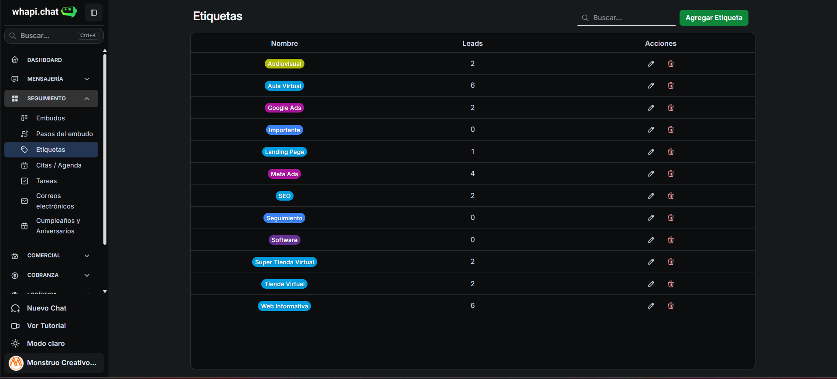Delete the Web Informativa tag
Viewport: 837px width, 379px height.
pyautogui.click(x=671, y=306)
